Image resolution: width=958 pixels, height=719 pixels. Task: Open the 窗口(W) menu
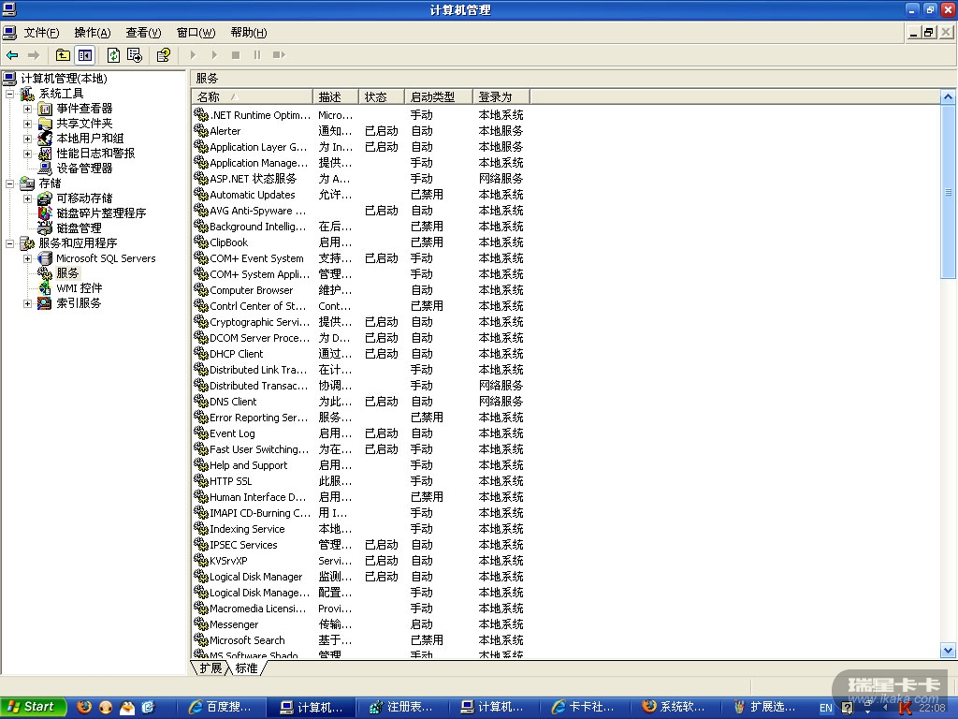click(196, 33)
